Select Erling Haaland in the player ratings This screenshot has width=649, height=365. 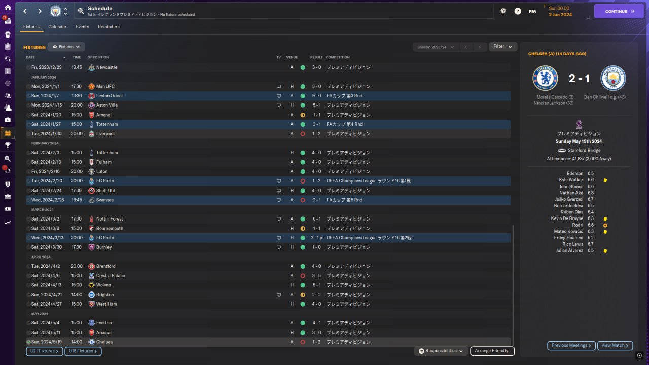(x=569, y=238)
